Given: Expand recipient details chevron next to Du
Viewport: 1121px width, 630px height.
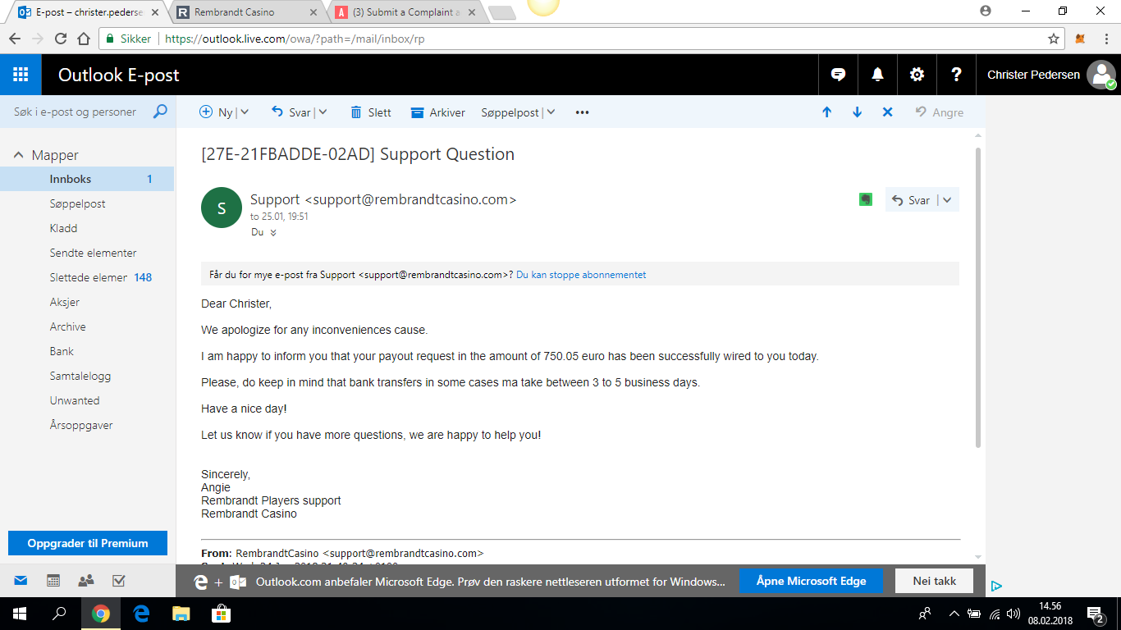Looking at the screenshot, I should (x=273, y=232).
